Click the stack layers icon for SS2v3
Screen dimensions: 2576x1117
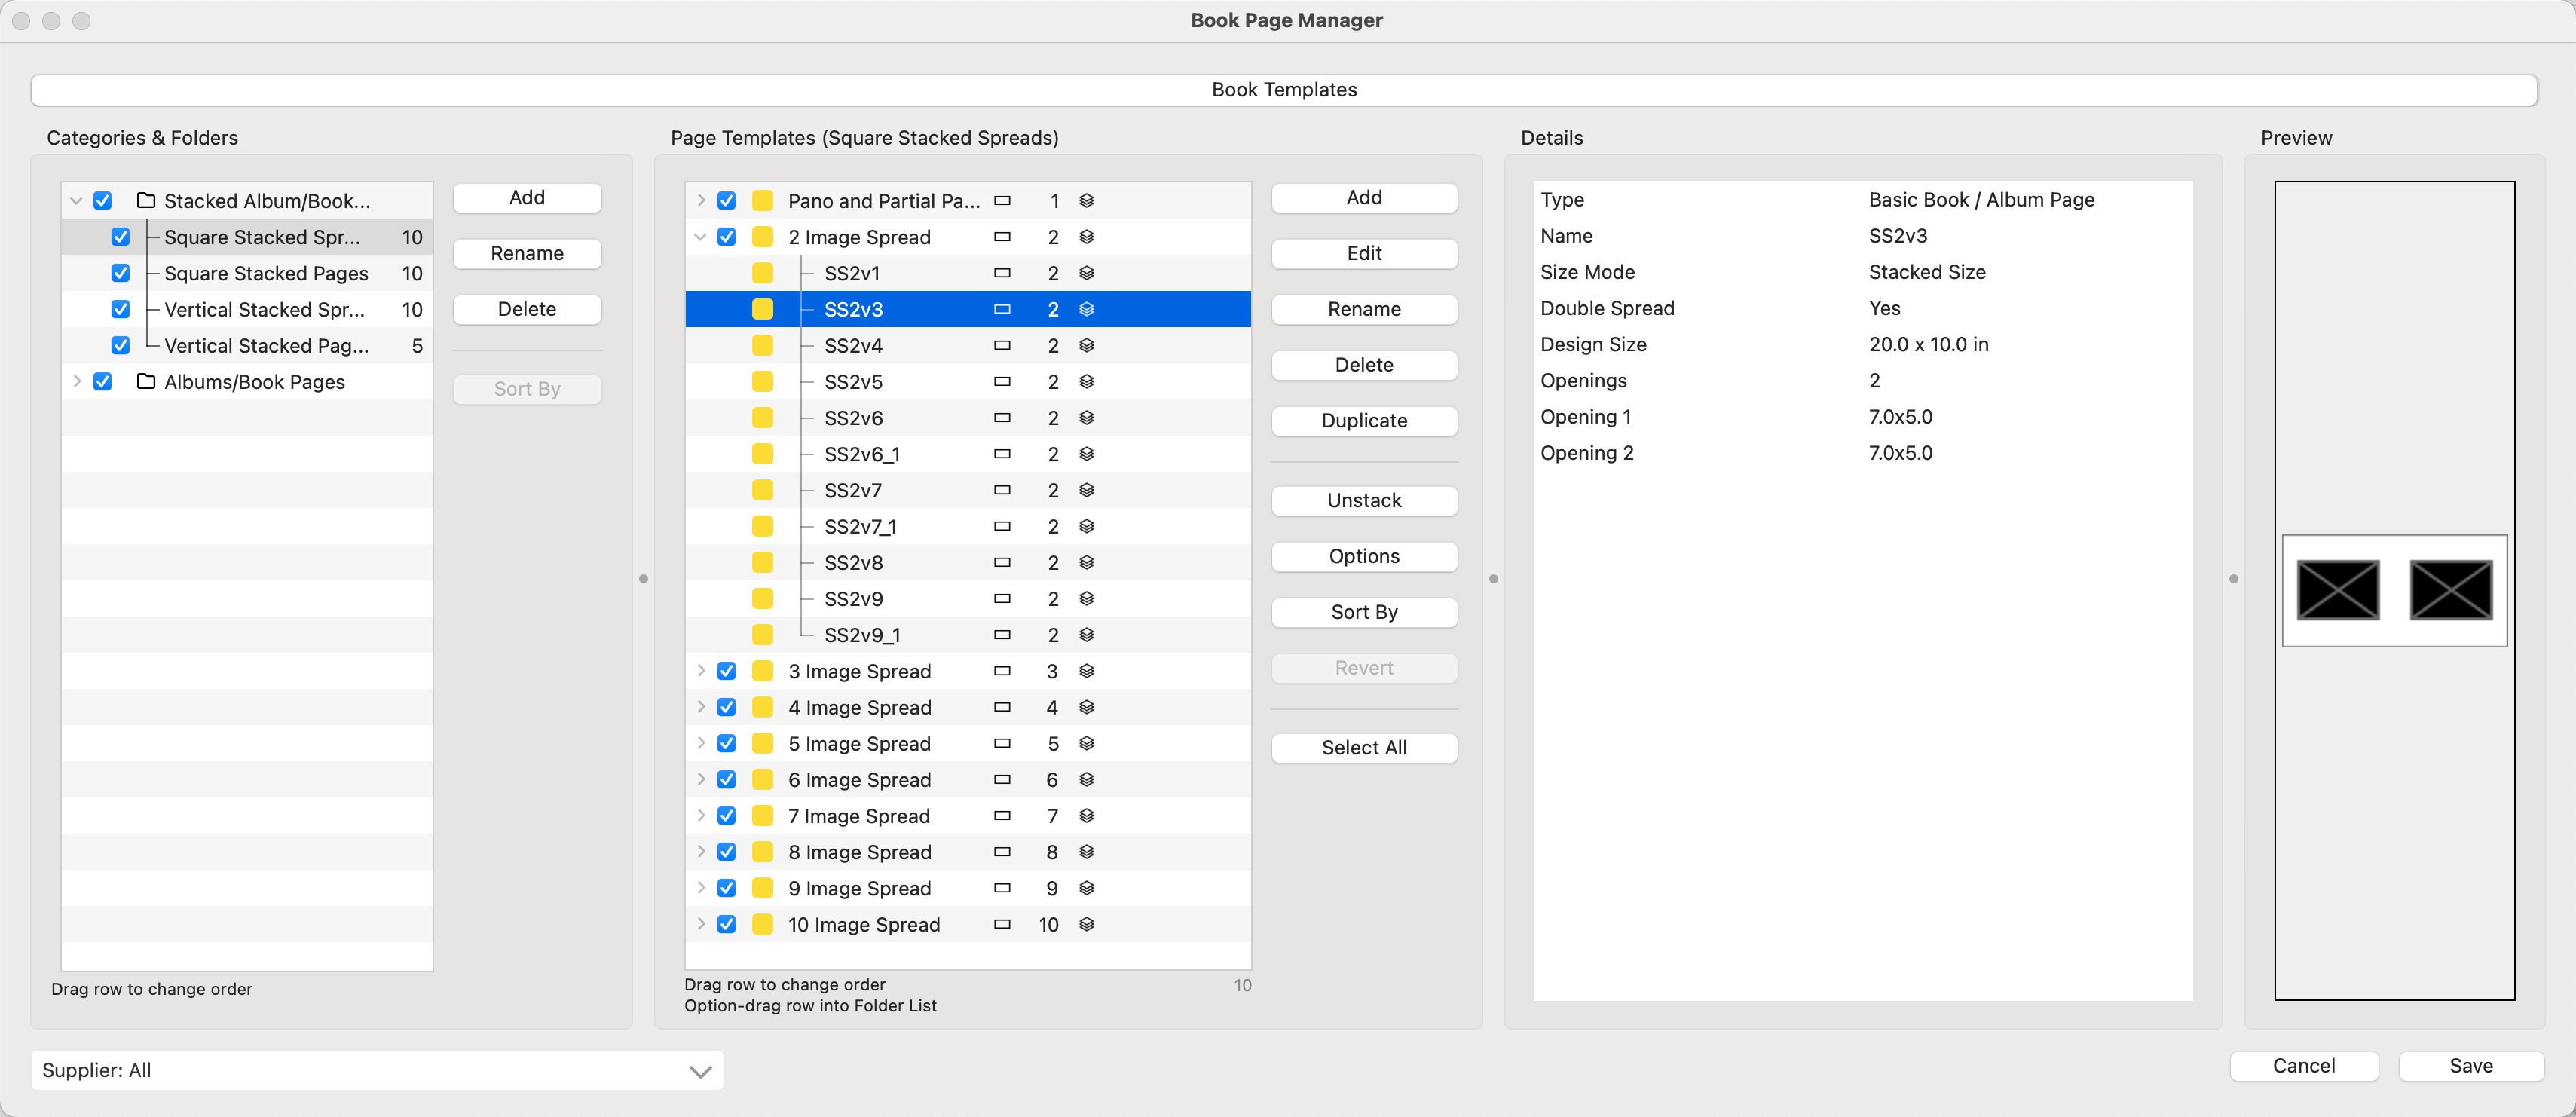coord(1086,309)
